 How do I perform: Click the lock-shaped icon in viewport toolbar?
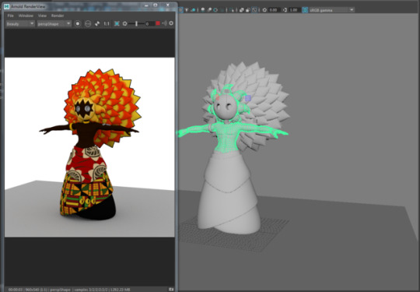[248, 10]
